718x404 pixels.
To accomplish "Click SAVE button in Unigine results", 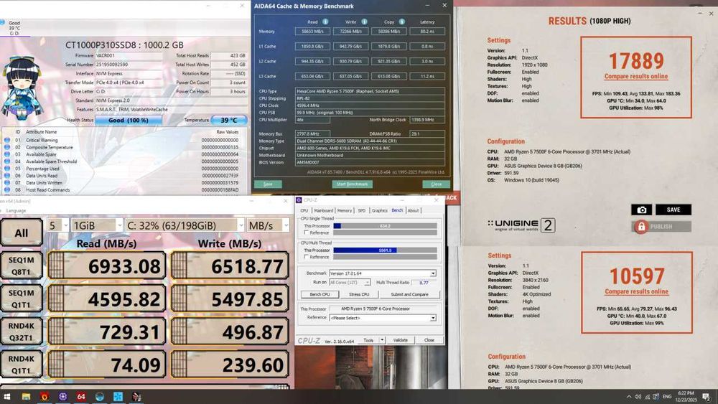I will [x=673, y=210].
